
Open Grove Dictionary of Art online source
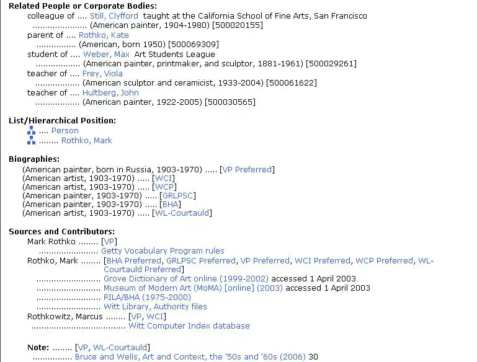click(185, 279)
